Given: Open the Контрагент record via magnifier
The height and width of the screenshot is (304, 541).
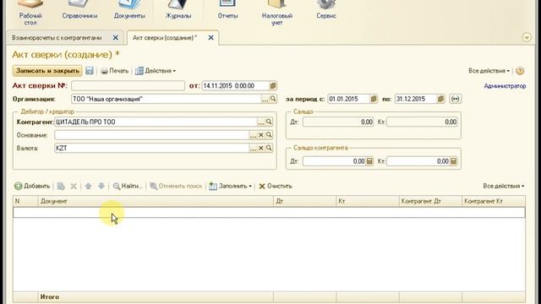Looking at the screenshot, I should point(269,122).
